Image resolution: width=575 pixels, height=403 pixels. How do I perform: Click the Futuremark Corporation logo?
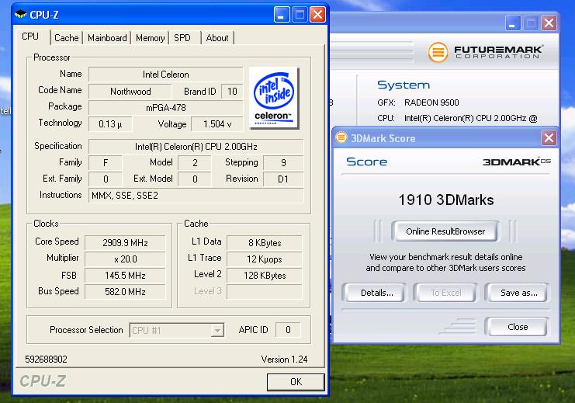click(x=486, y=52)
